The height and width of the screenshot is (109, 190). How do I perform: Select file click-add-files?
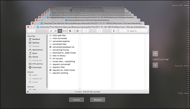point(59,35)
